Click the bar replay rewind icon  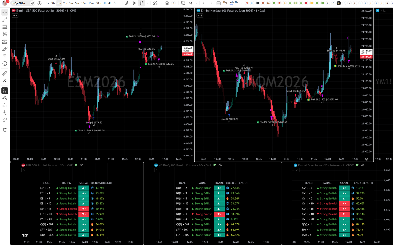point(190,3)
